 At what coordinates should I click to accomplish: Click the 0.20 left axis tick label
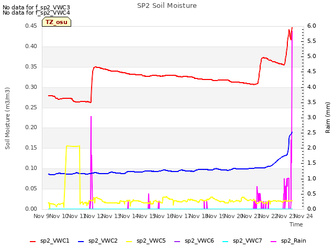(x=31, y=128)
